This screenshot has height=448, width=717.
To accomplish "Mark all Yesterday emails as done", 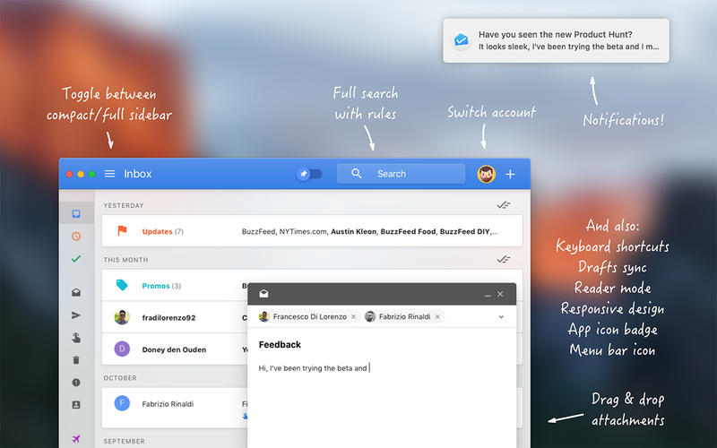I will click(x=504, y=205).
